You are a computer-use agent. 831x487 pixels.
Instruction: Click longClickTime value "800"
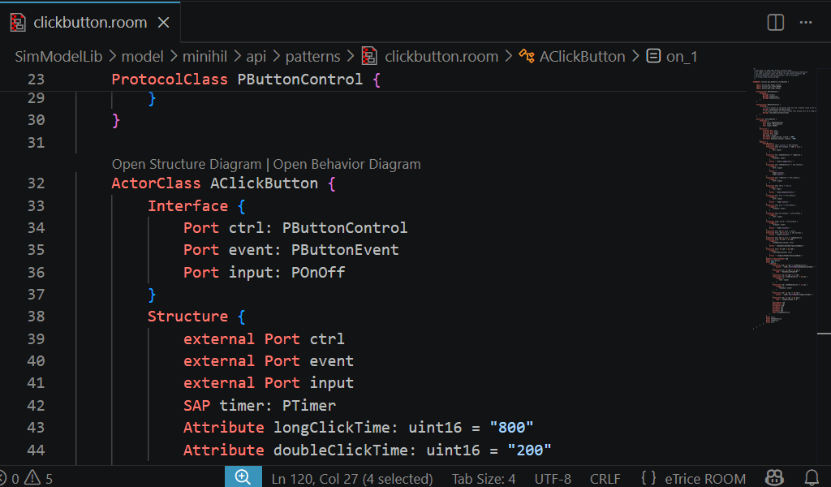[x=511, y=427]
